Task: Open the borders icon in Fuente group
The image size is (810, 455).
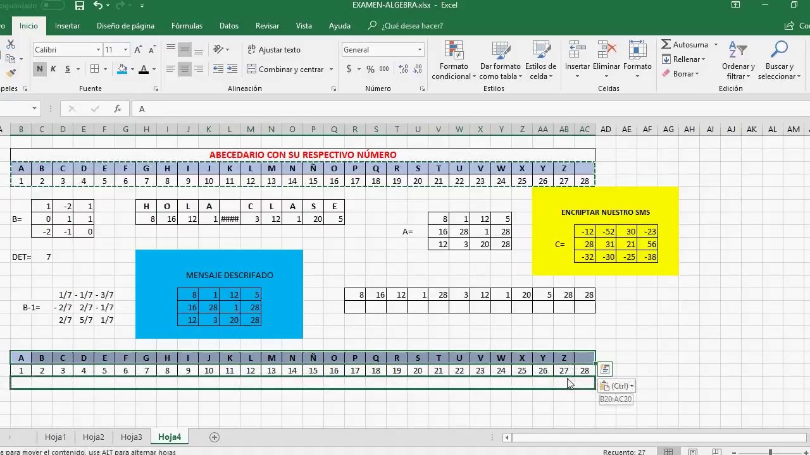Action: (x=94, y=69)
